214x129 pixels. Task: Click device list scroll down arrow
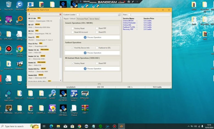pyautogui.click(x=61, y=80)
